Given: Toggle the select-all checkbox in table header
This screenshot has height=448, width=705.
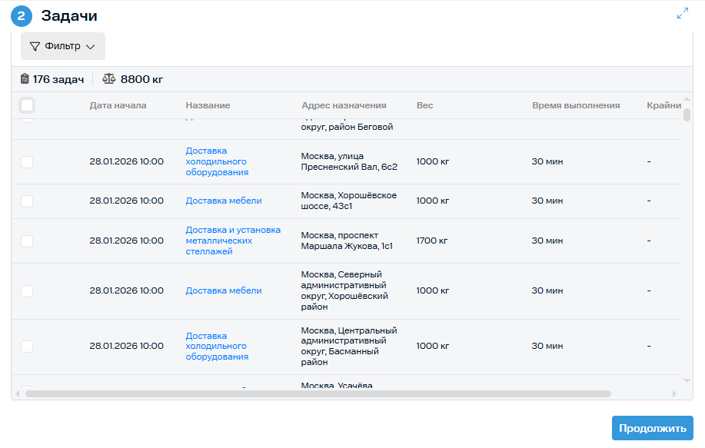Looking at the screenshot, I should pyautogui.click(x=27, y=105).
